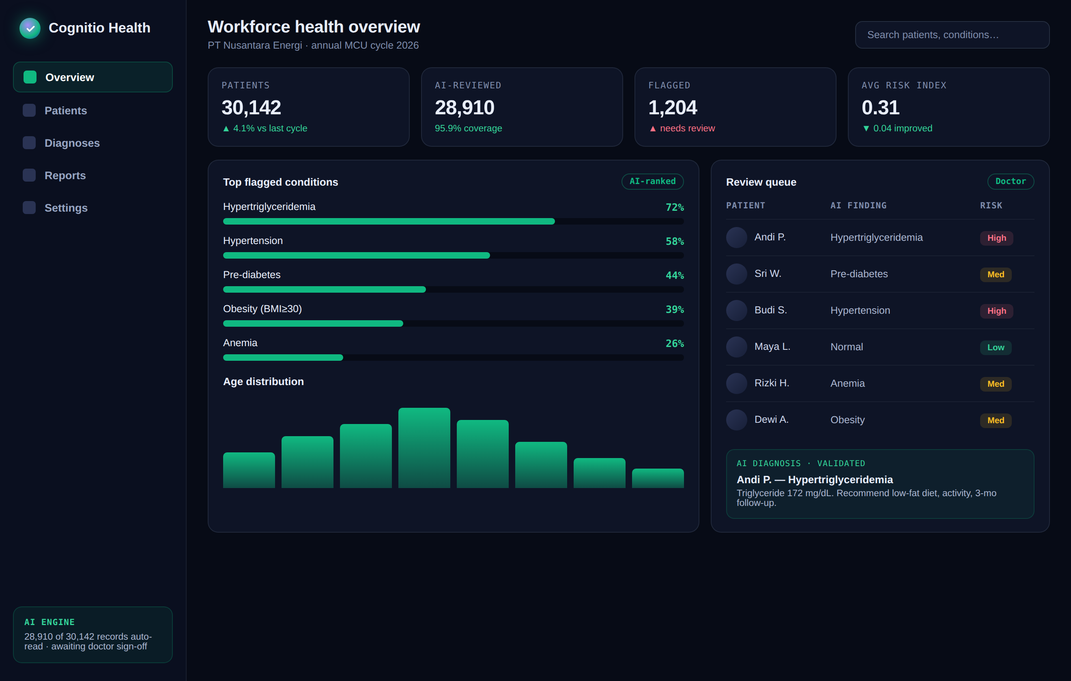This screenshot has width=1071, height=681.
Task: Click the search patients input field
Action: pyautogui.click(x=952, y=35)
